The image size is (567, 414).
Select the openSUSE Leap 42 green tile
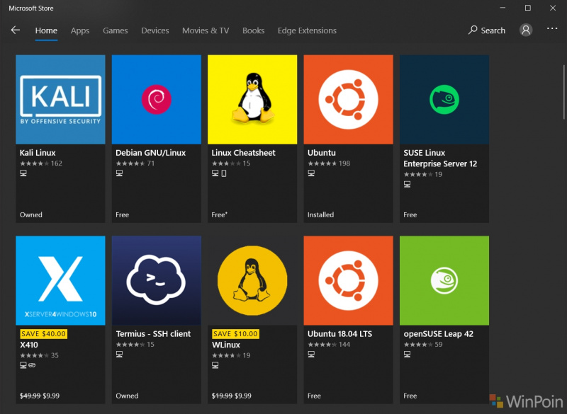tap(444, 280)
